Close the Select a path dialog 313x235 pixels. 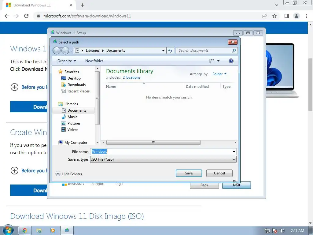233,42
